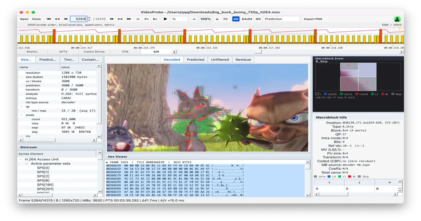Step back one frame
Image resolution: width=421 pixels, height=221 pixels.
tap(65, 19)
